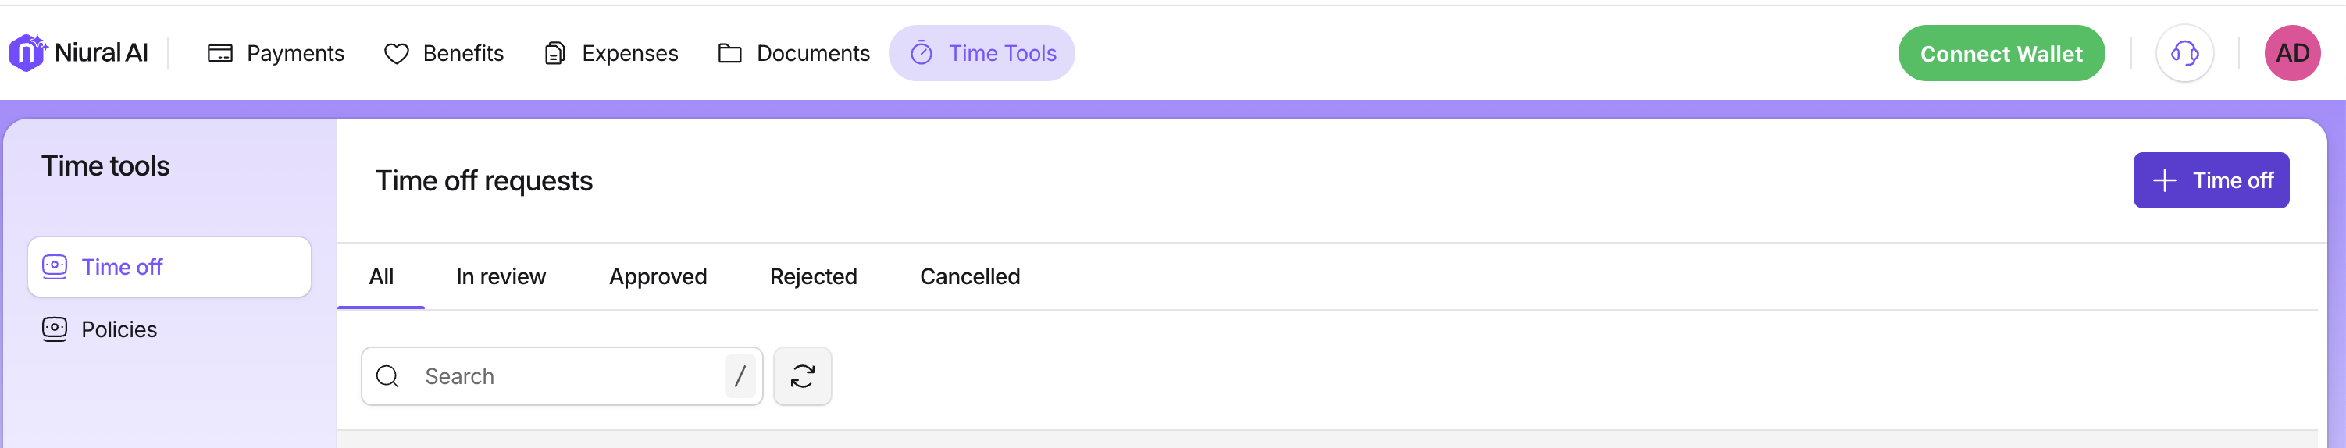2346x448 pixels.
Task: View Cancelled time off requests
Action: coord(969,277)
